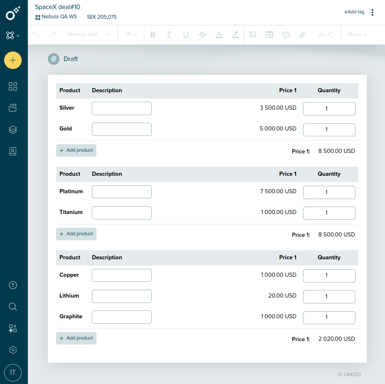
Task: Add product to the Silver/Gold table
Action: [x=76, y=150]
